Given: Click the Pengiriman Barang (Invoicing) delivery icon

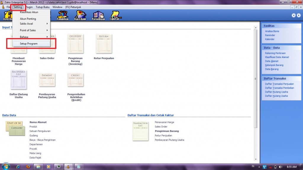Looking at the screenshot, I should (75, 44).
